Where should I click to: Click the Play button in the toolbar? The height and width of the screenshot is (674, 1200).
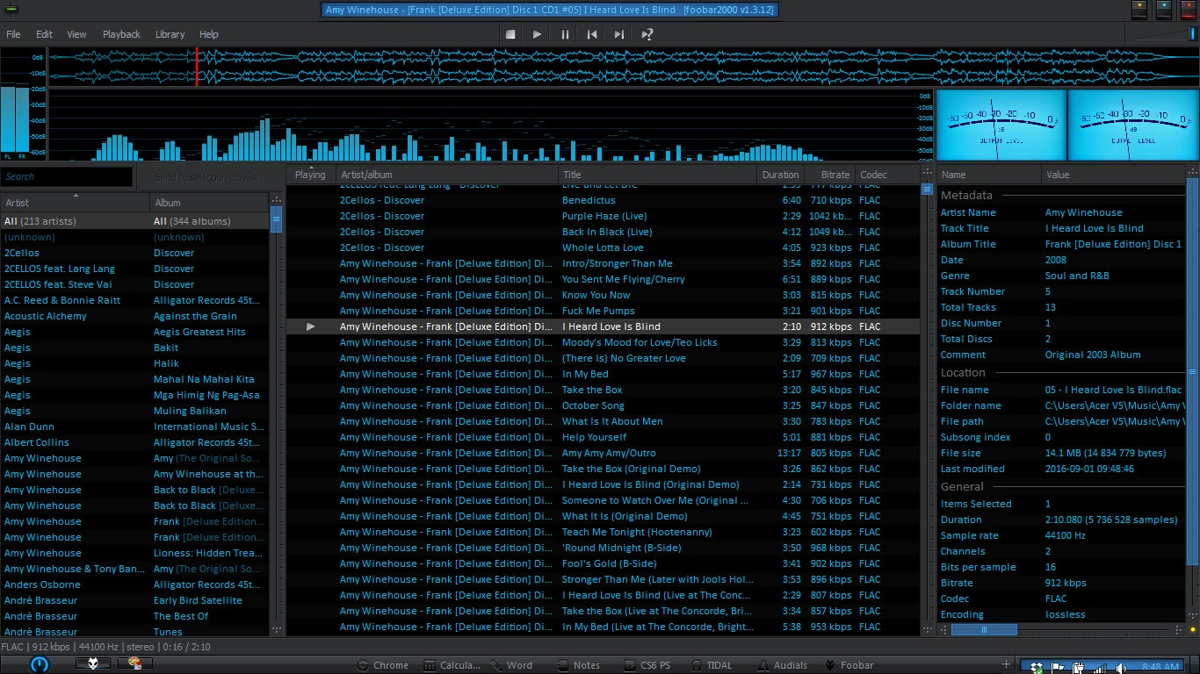tap(537, 34)
